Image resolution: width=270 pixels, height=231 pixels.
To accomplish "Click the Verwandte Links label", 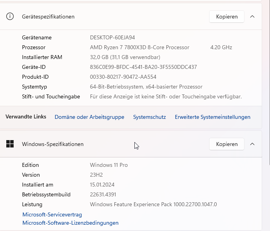I will click(x=26, y=117).
